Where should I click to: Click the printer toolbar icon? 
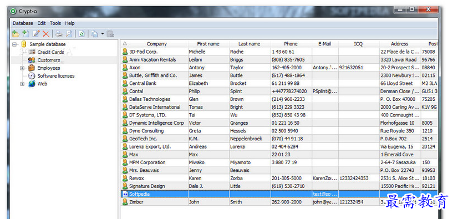[x=59, y=34]
